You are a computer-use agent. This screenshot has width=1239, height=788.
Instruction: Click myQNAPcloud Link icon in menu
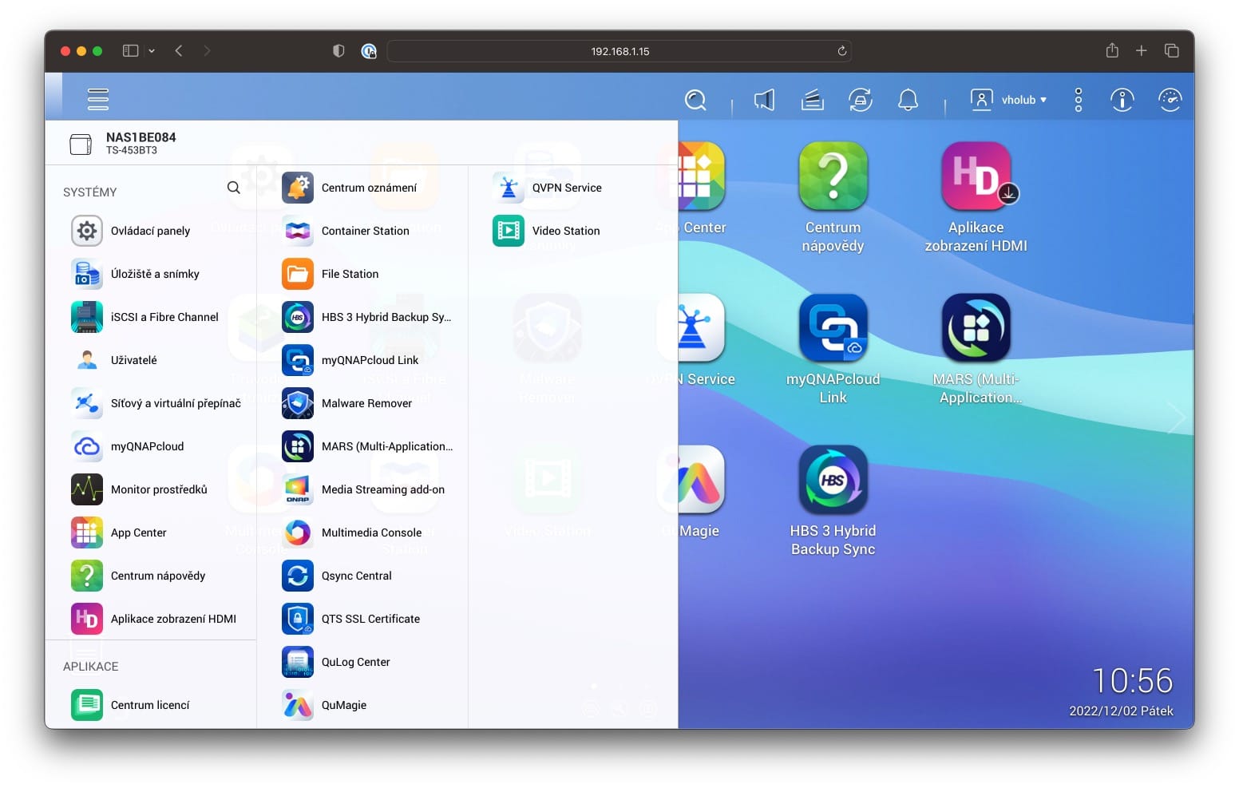coord(298,360)
